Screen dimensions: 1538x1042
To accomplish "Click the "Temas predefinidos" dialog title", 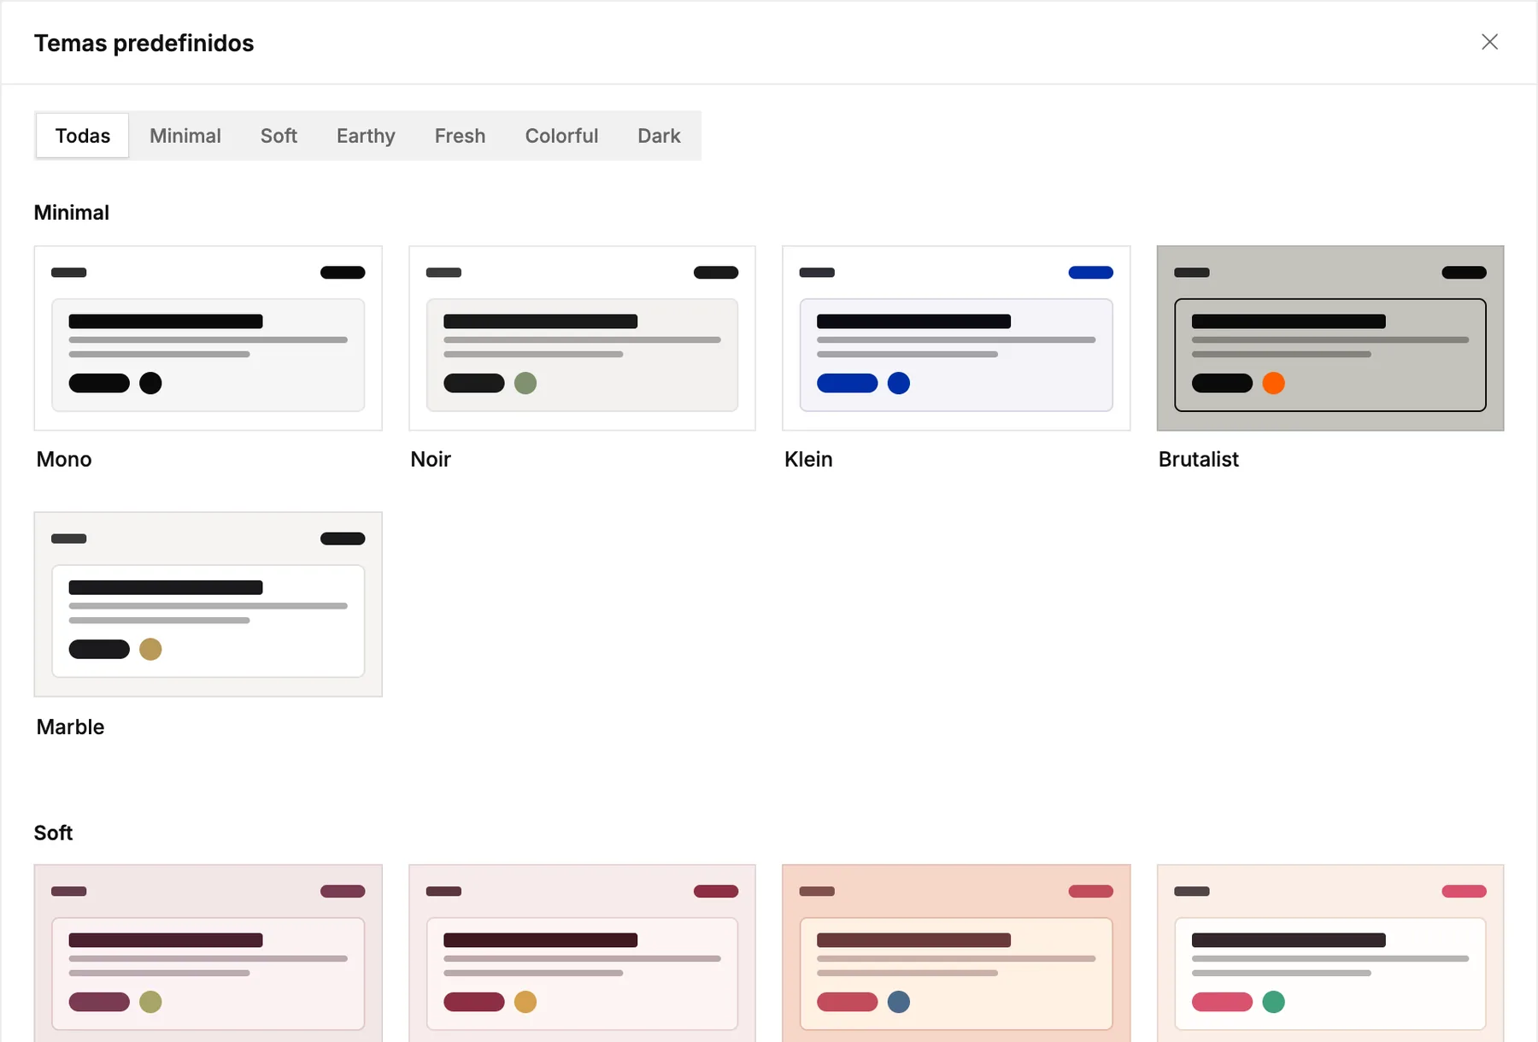I will coord(144,43).
